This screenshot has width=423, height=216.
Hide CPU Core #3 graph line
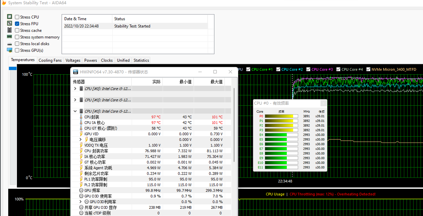coord(308,70)
